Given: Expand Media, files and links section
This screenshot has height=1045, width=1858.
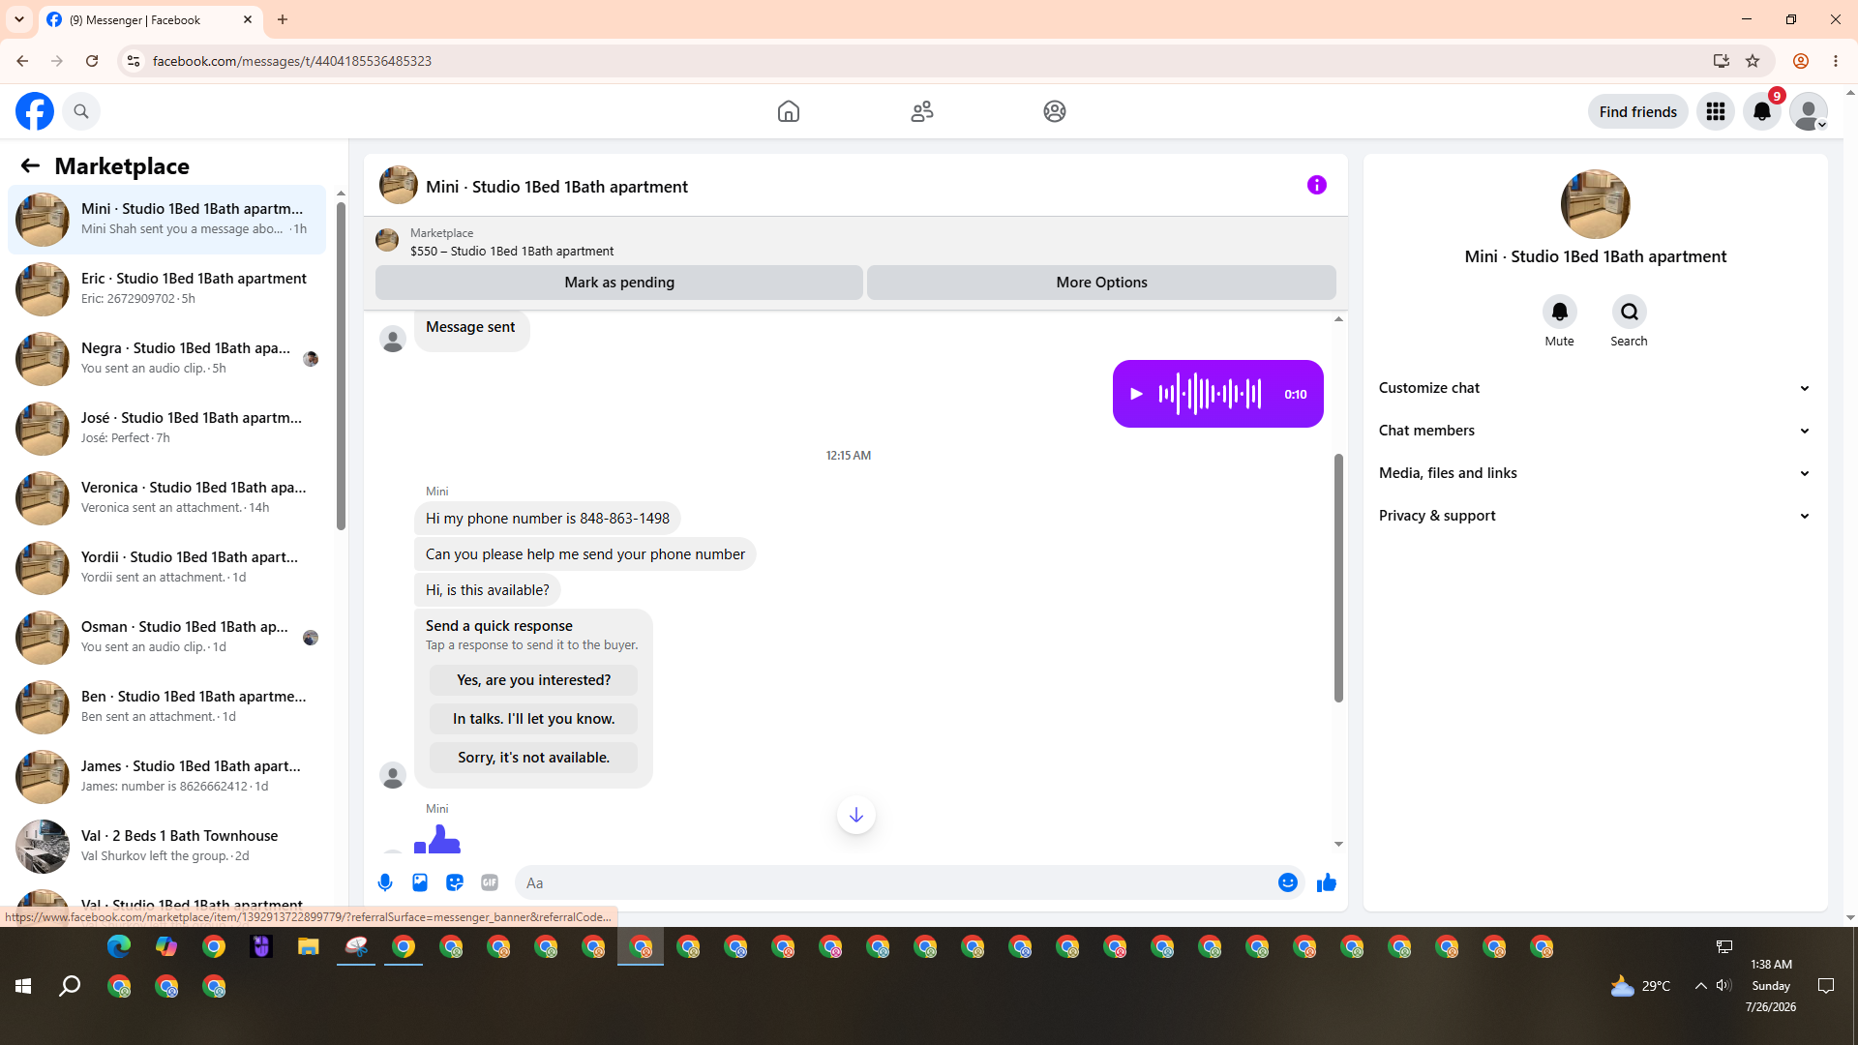Looking at the screenshot, I should click(1595, 473).
